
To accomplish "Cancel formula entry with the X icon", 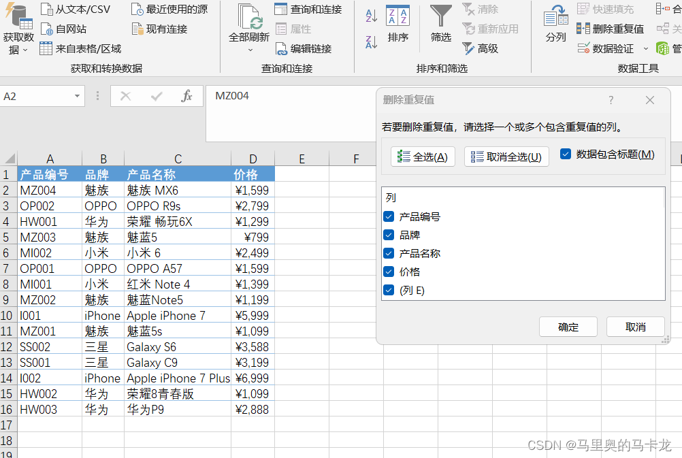I will (126, 96).
